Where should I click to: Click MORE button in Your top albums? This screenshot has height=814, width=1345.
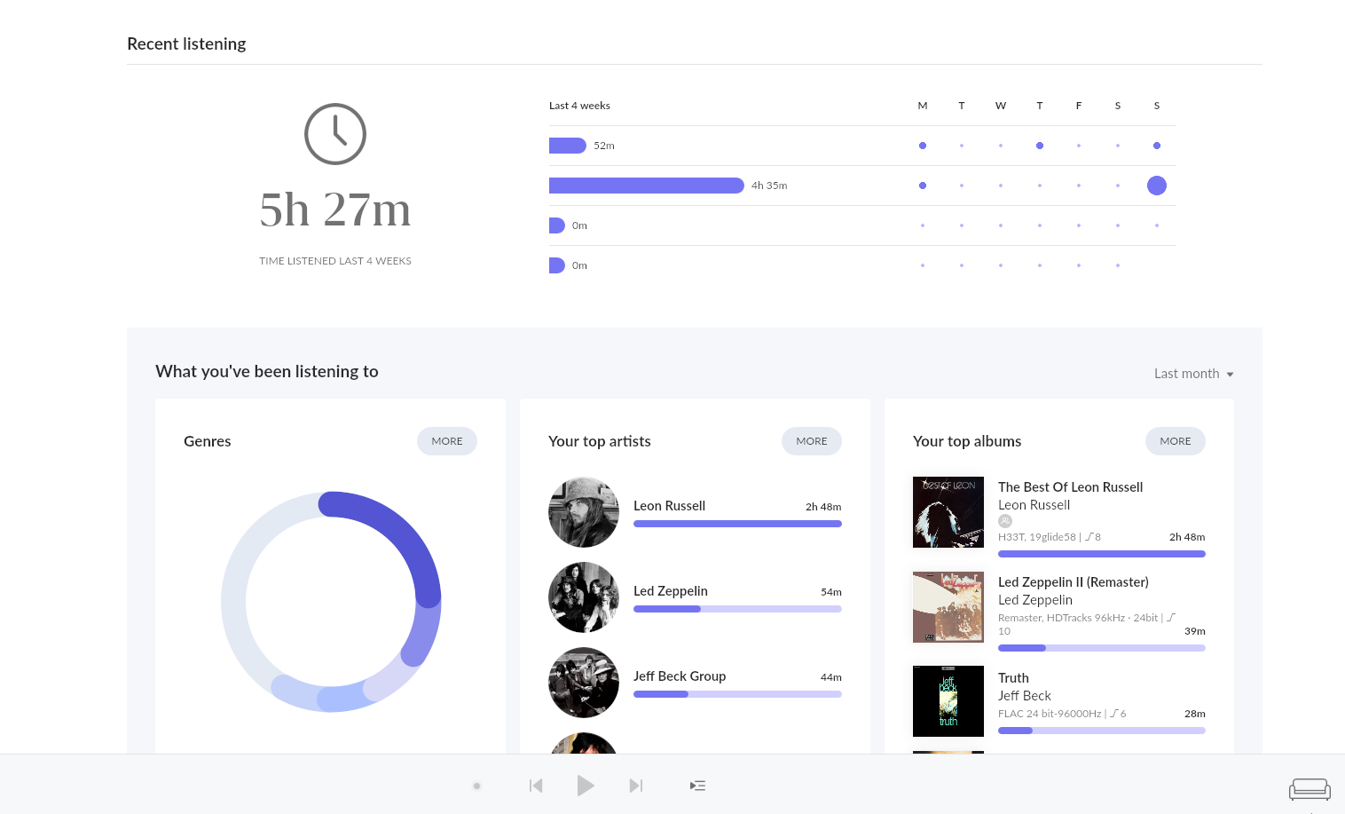(1176, 441)
